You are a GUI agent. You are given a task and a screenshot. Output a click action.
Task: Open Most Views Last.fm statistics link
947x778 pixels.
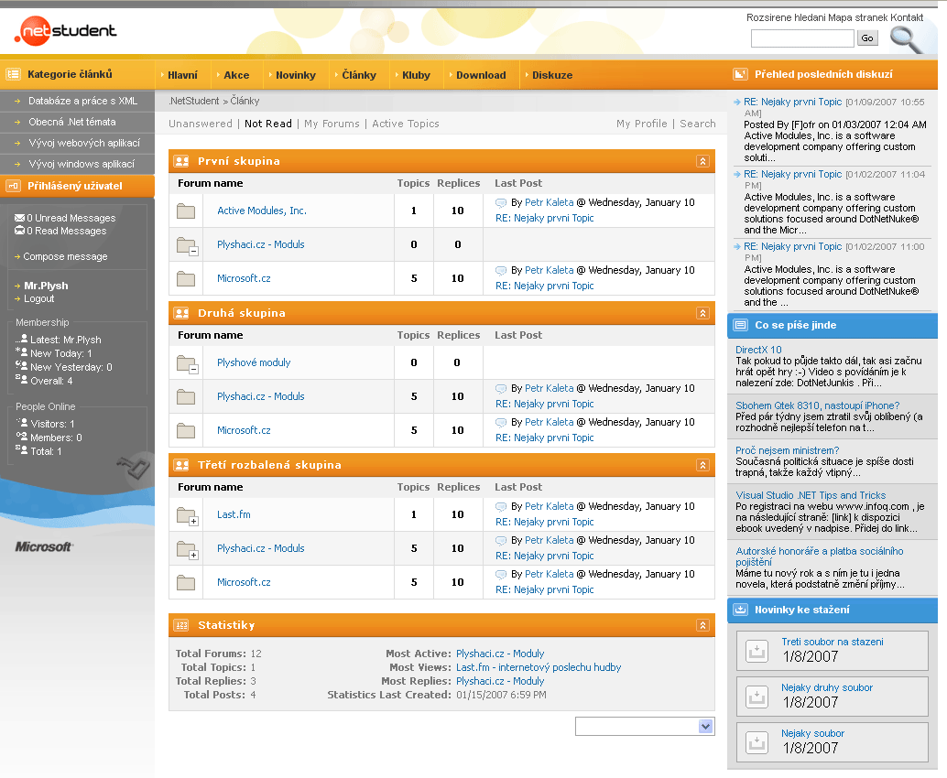click(x=539, y=667)
